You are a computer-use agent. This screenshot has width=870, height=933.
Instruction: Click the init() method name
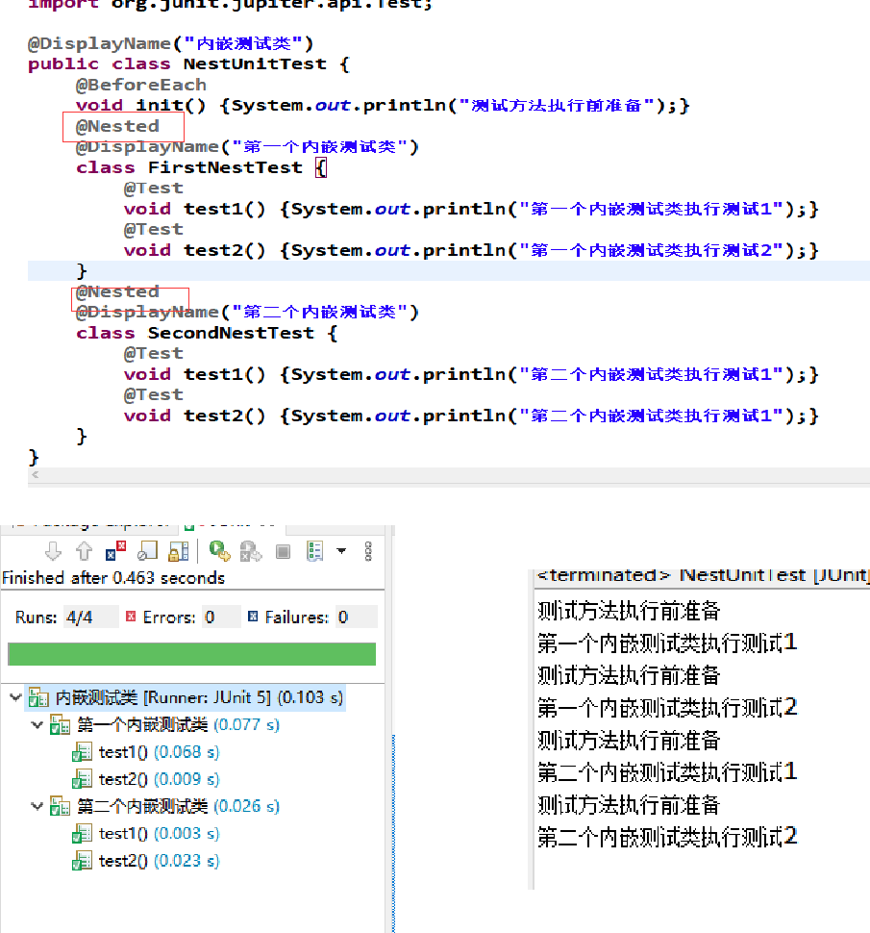tap(171, 105)
